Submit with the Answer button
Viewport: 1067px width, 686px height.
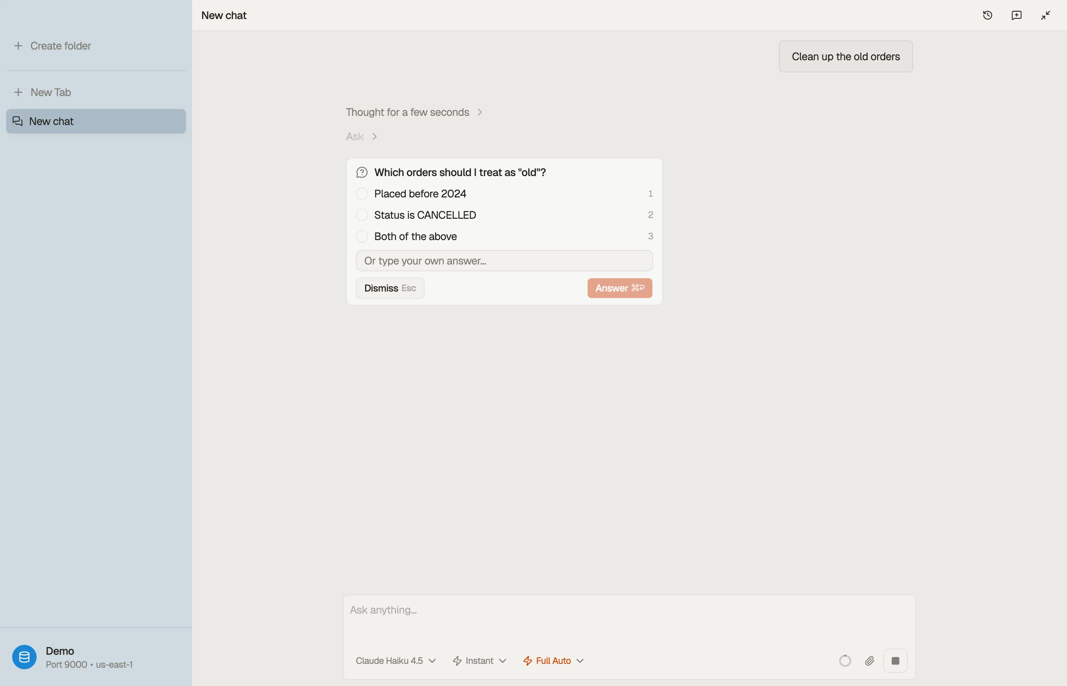click(620, 288)
